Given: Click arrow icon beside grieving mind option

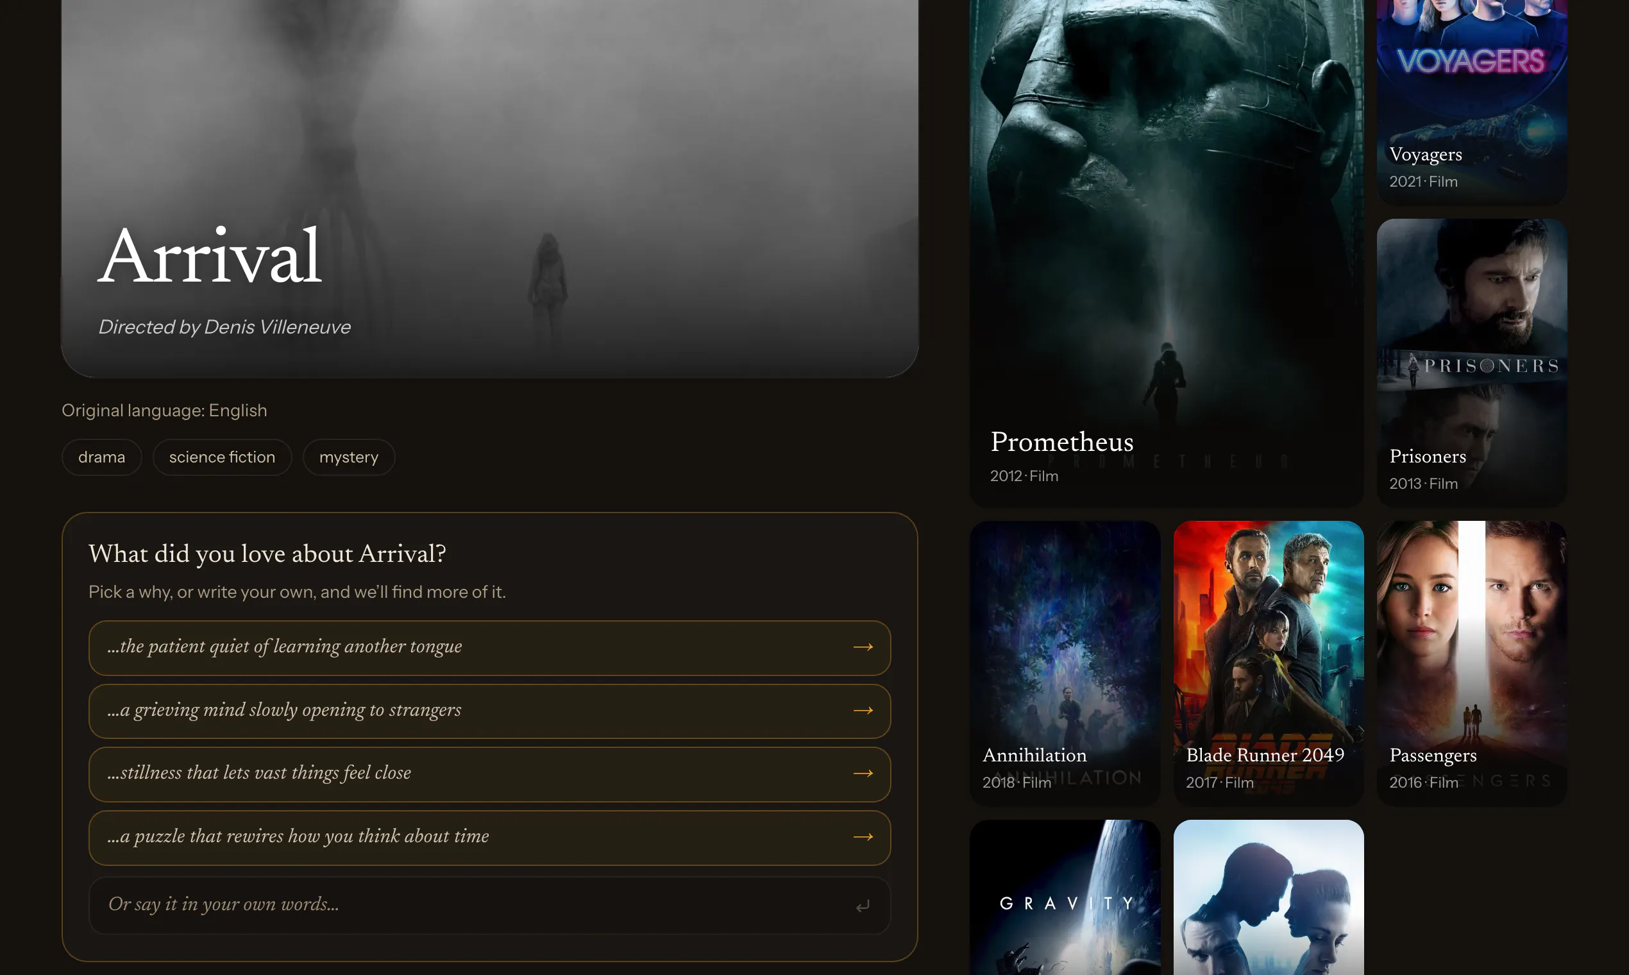Looking at the screenshot, I should (863, 710).
